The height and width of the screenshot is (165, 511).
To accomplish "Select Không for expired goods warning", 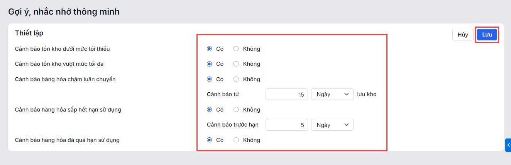I will 237,140.
